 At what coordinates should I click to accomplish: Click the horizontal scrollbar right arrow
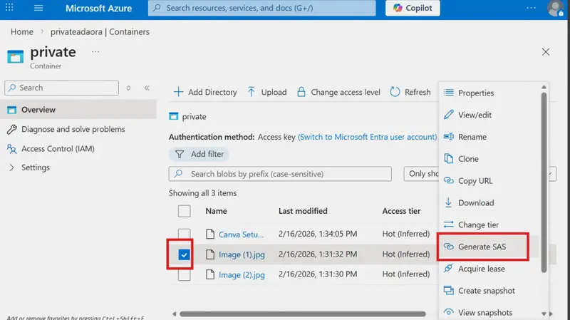coord(551,314)
